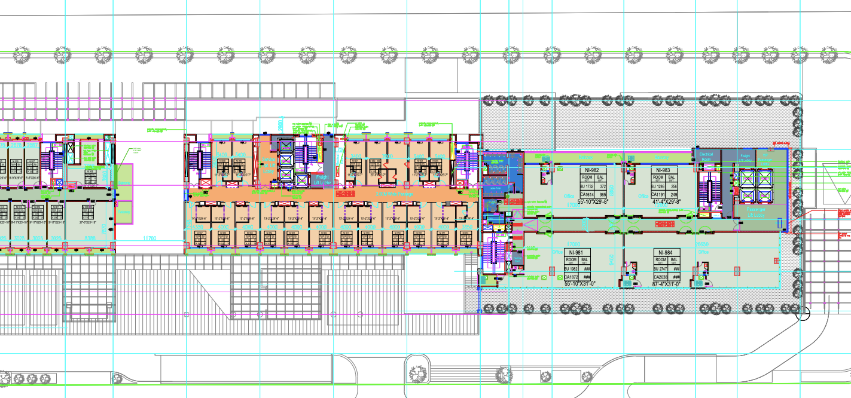The image size is (851, 398).
Task: Select the large tree symbol on the lower driveway
Action: (x=418, y=373)
